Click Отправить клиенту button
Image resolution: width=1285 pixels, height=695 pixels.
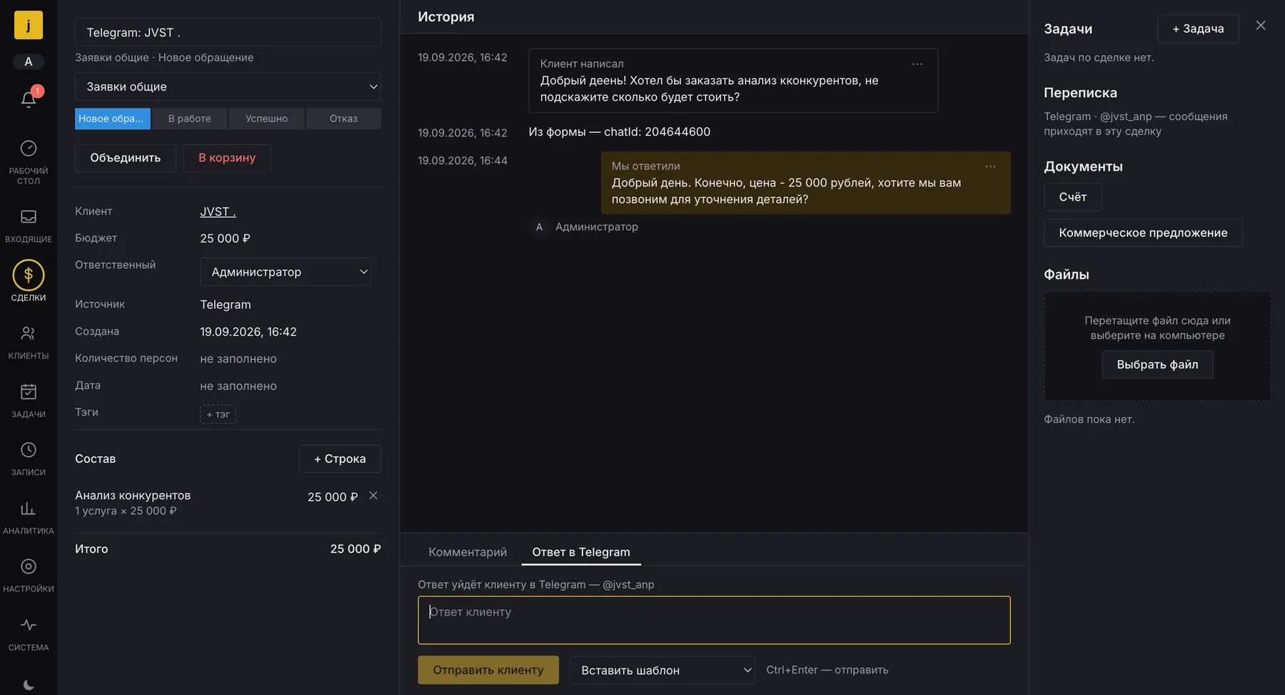click(x=488, y=670)
